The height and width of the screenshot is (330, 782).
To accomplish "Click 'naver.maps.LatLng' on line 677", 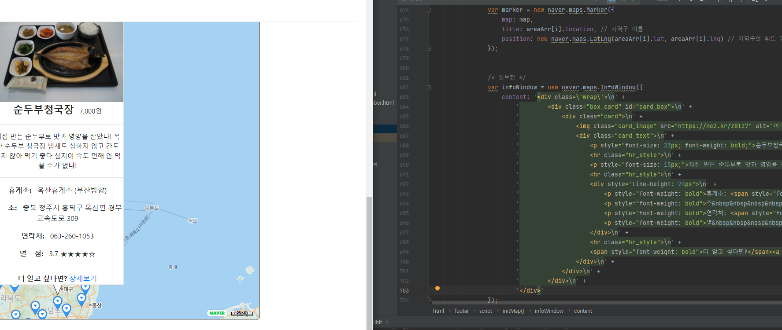I will 581,39.
